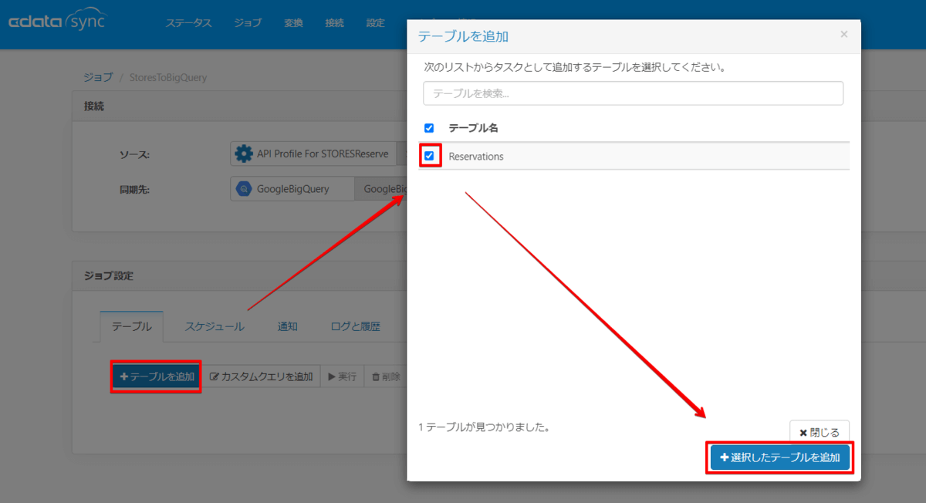Switch to the テーブル tab
926x503 pixels.
pos(132,326)
